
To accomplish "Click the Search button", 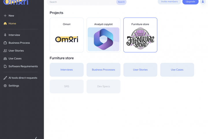I will 121,2.
